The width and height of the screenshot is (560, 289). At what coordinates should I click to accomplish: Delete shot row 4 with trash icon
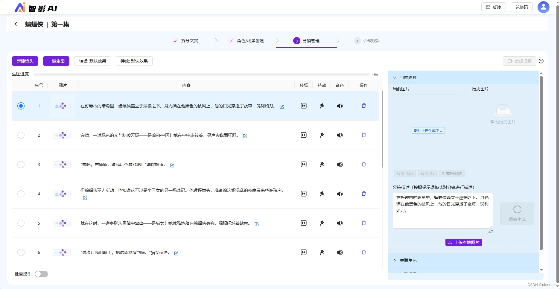tap(364, 194)
